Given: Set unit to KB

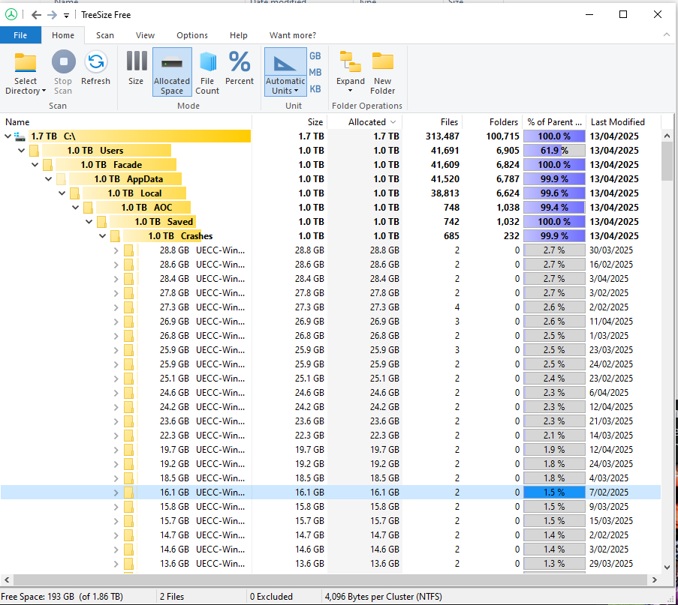Looking at the screenshot, I should tap(315, 89).
